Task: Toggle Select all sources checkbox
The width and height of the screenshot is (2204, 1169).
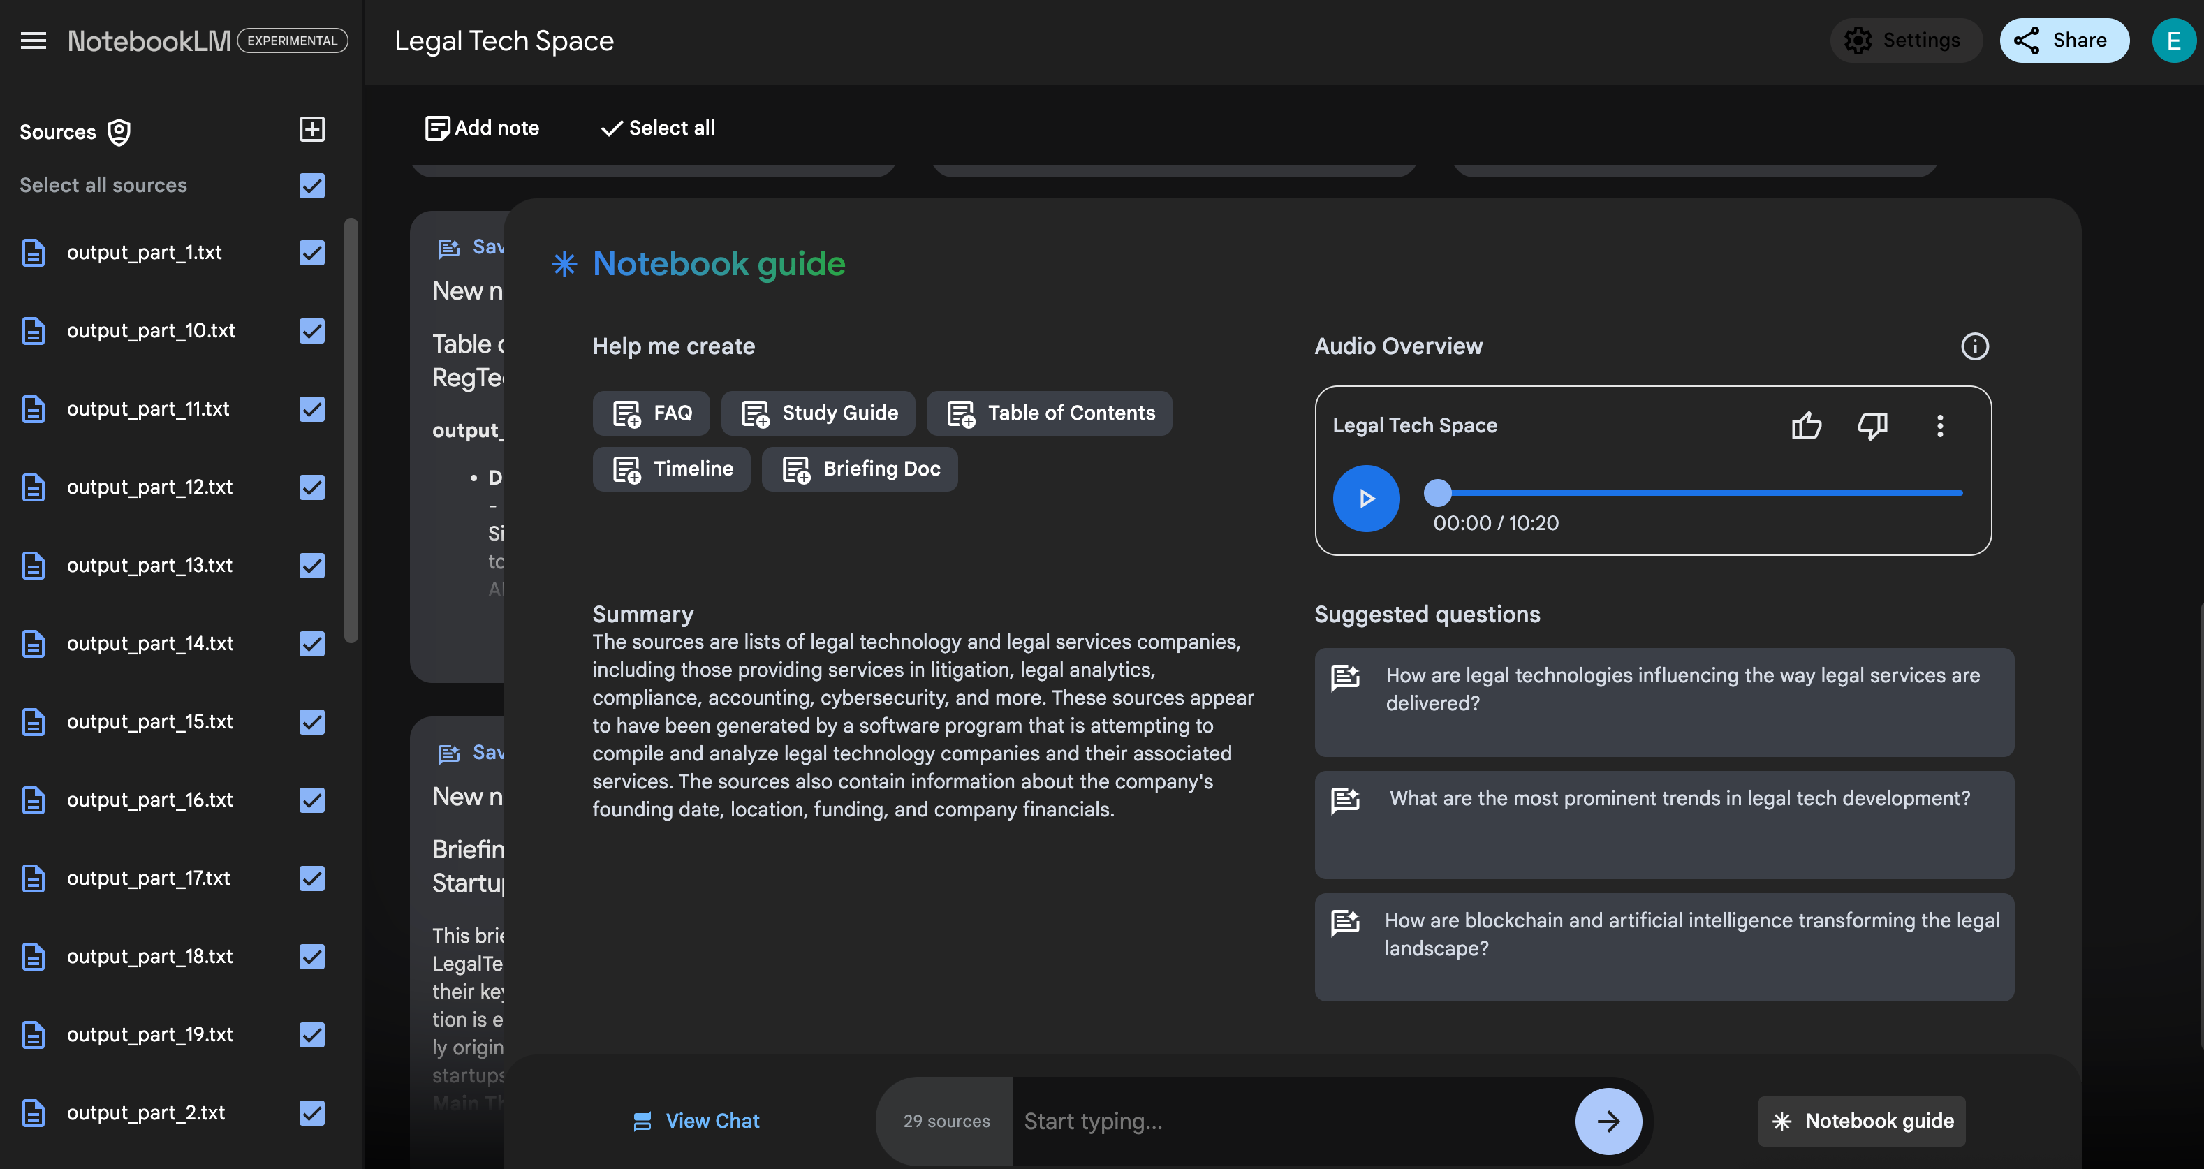Action: [311, 186]
